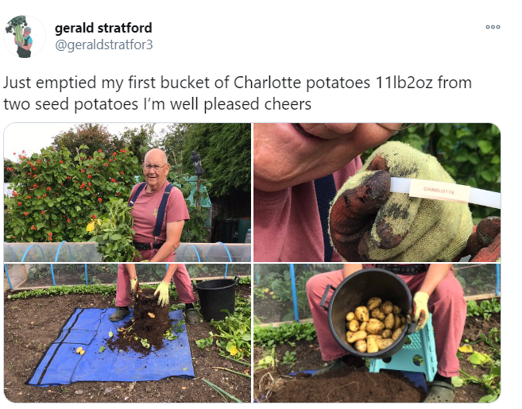Visit the @geraldstratfor3 handle link
The width and height of the screenshot is (522, 409).
pos(103,45)
